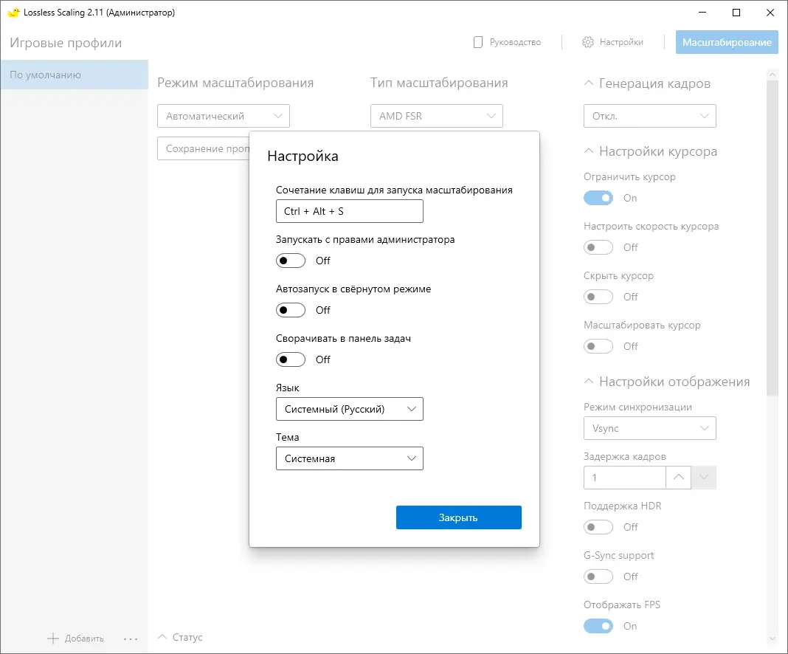This screenshot has height=654, width=788.
Task: Enable Запускать с правами администратора toggle
Action: pos(291,261)
